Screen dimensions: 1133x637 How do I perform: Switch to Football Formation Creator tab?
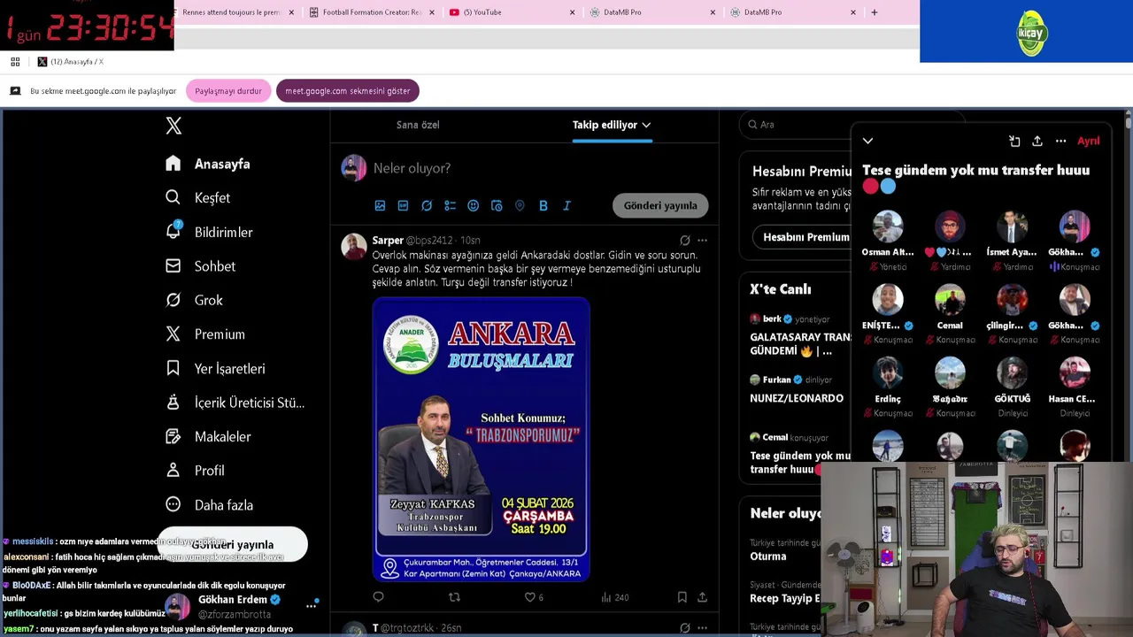tap(371, 12)
